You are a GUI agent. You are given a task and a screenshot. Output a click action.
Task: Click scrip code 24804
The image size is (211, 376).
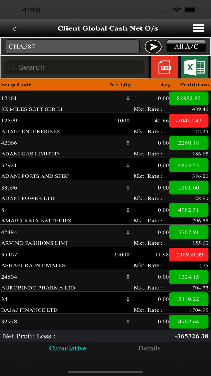(x=9, y=277)
